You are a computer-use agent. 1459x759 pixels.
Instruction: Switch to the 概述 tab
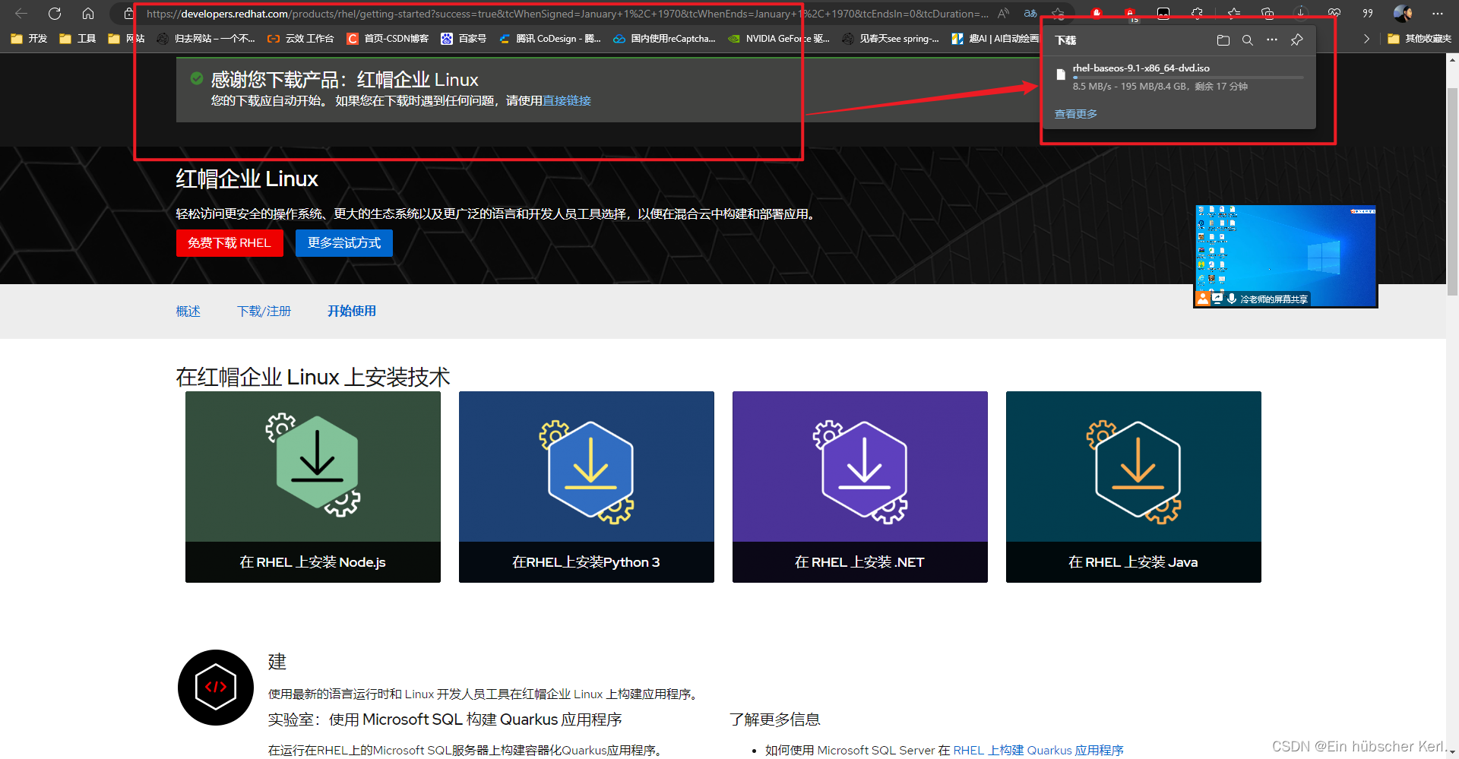click(x=188, y=312)
